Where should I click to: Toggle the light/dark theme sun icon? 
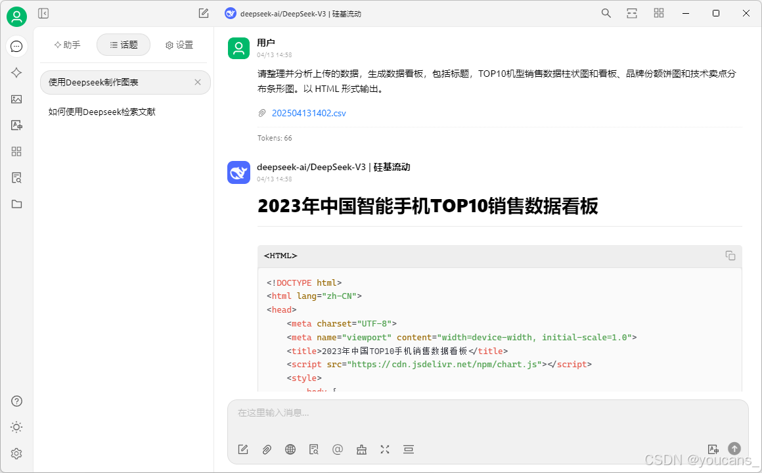tap(16, 427)
